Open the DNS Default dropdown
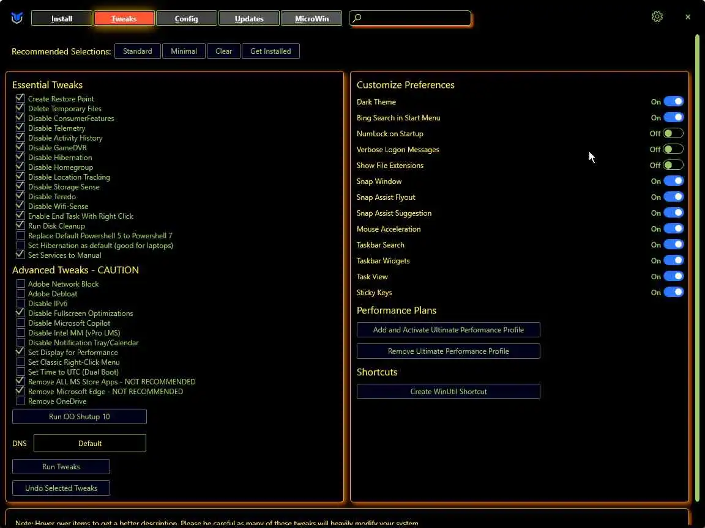The width and height of the screenshot is (705, 528). (90, 443)
